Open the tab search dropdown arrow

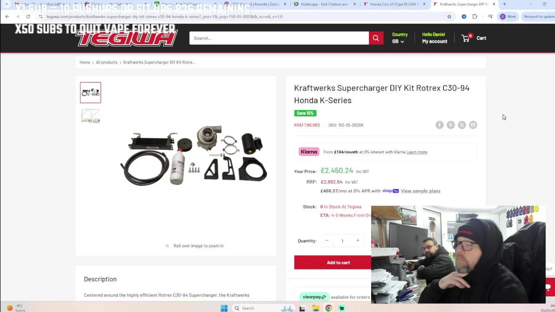(x=6, y=4)
